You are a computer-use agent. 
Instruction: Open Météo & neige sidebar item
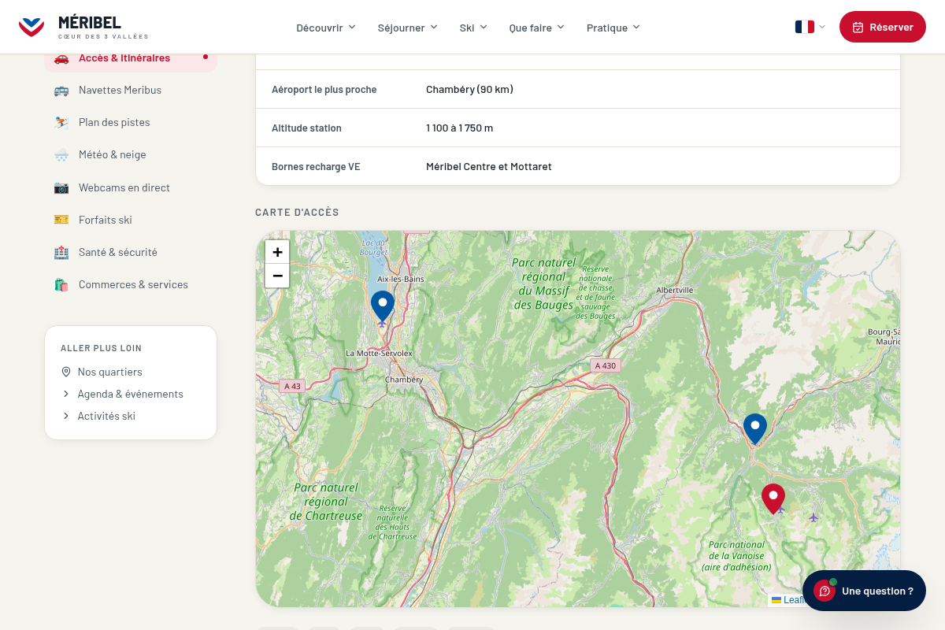(x=131, y=155)
